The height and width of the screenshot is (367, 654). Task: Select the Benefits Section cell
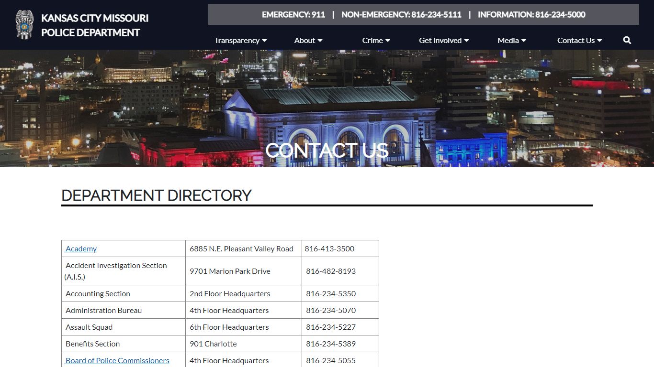point(124,344)
